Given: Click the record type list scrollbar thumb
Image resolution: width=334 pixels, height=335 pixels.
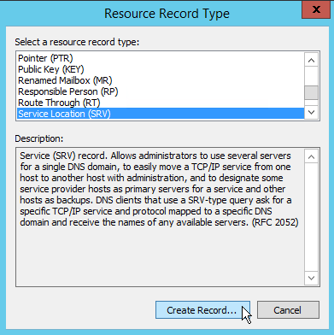Looking at the screenshot, I should click(311, 93).
